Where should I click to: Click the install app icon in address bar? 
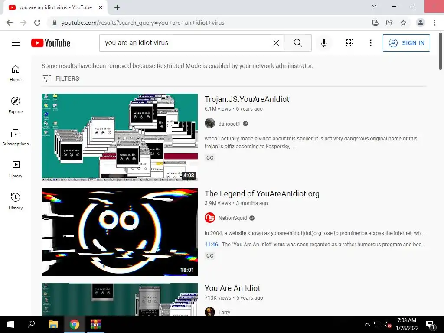pos(375,23)
